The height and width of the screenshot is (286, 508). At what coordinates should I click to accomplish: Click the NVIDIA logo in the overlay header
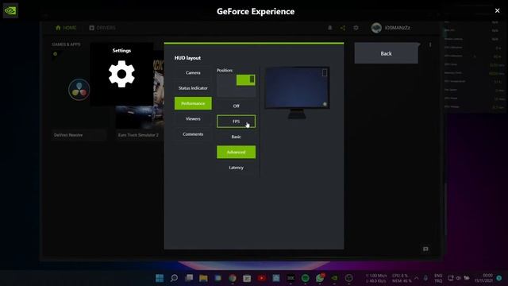(x=10, y=10)
